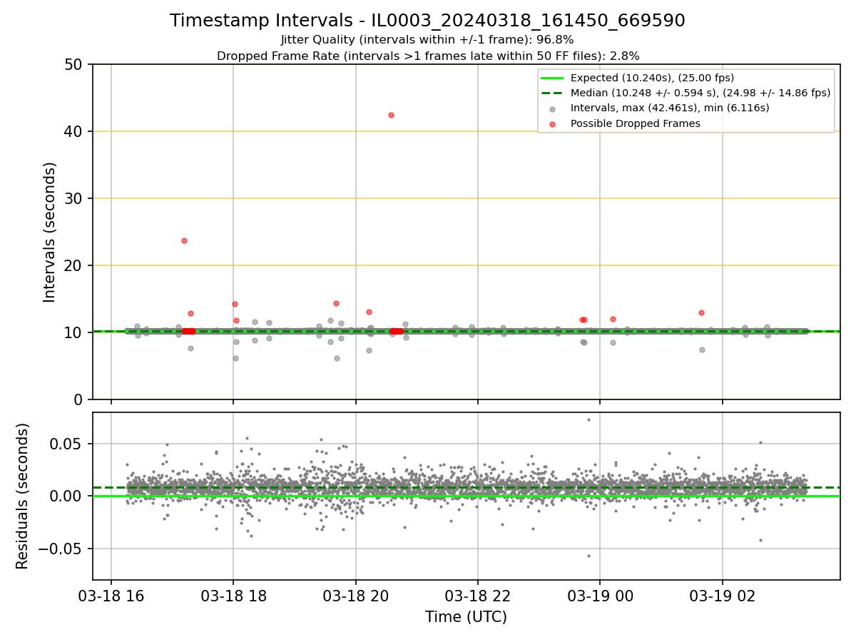
Task: Select the 'Dropped Frame Rate' subtitle line
Action: [428, 56]
